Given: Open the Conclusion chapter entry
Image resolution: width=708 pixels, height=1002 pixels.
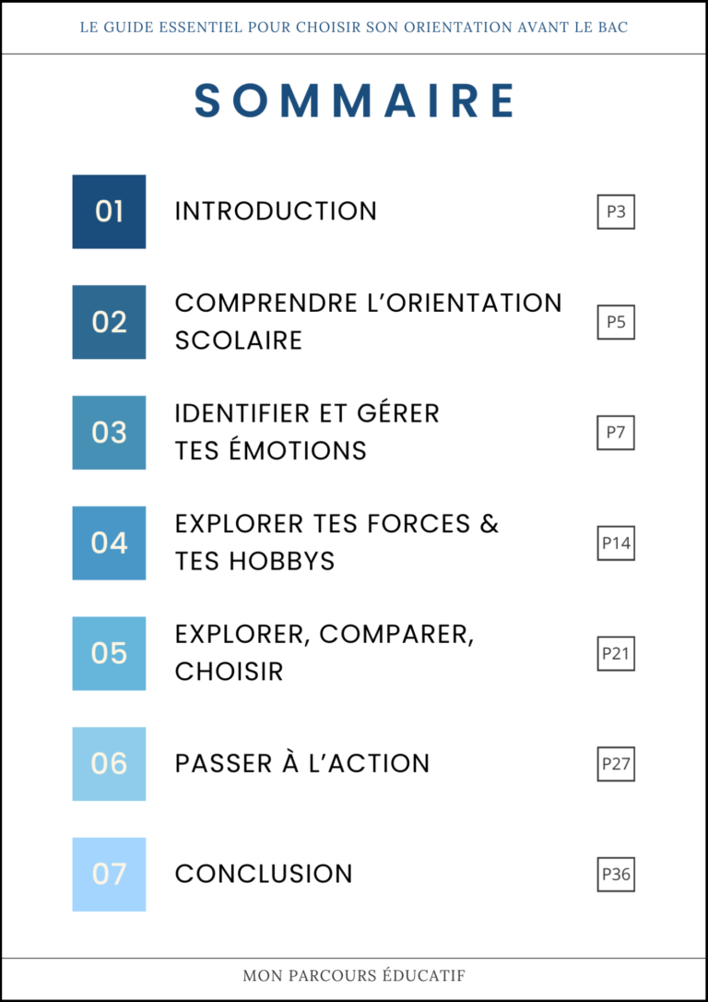Looking at the screenshot, I should tap(264, 874).
